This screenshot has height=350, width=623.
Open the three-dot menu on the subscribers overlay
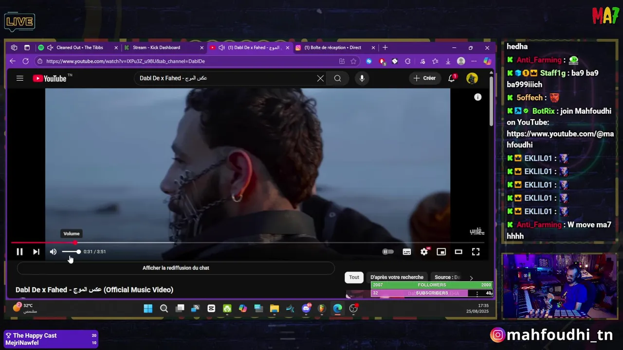click(x=477, y=293)
